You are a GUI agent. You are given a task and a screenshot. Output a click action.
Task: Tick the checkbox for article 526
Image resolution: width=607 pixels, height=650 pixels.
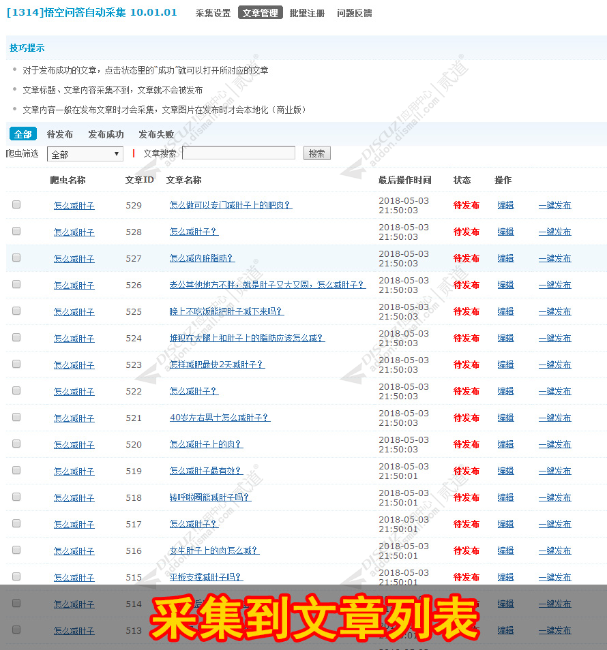[x=16, y=284]
